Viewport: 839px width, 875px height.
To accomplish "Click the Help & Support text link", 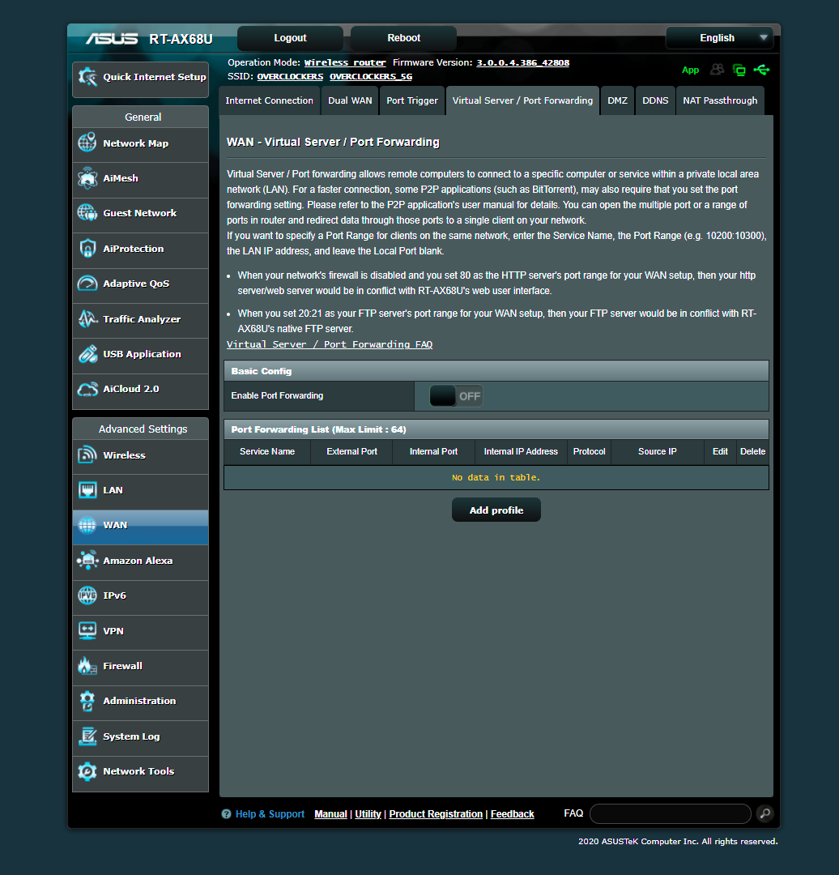I will (270, 814).
